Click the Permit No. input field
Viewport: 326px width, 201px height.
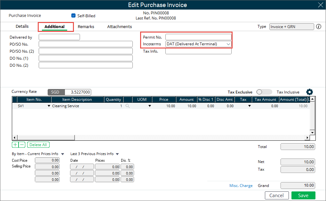coord(198,37)
